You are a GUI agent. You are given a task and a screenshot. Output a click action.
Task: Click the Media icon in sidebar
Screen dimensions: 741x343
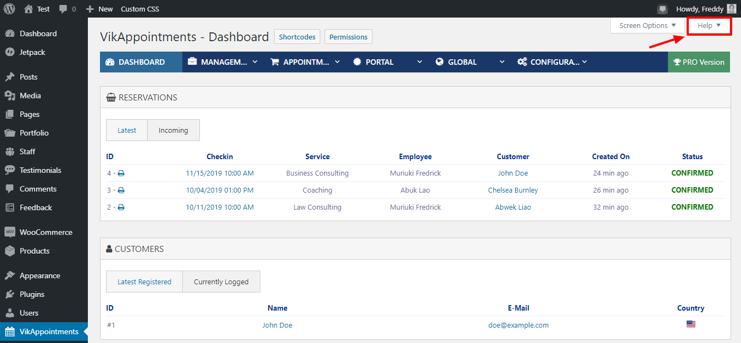10,95
